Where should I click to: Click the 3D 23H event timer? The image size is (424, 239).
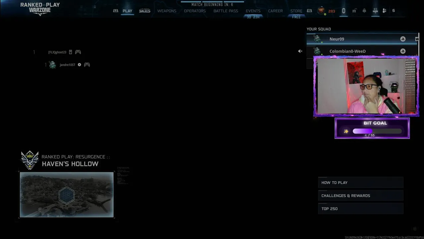click(253, 17)
